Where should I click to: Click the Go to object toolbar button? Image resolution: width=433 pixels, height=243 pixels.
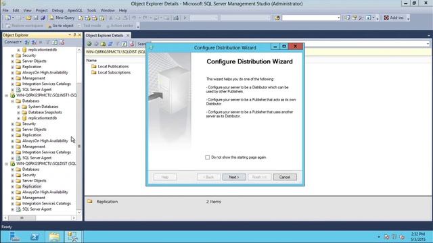tap(60, 26)
